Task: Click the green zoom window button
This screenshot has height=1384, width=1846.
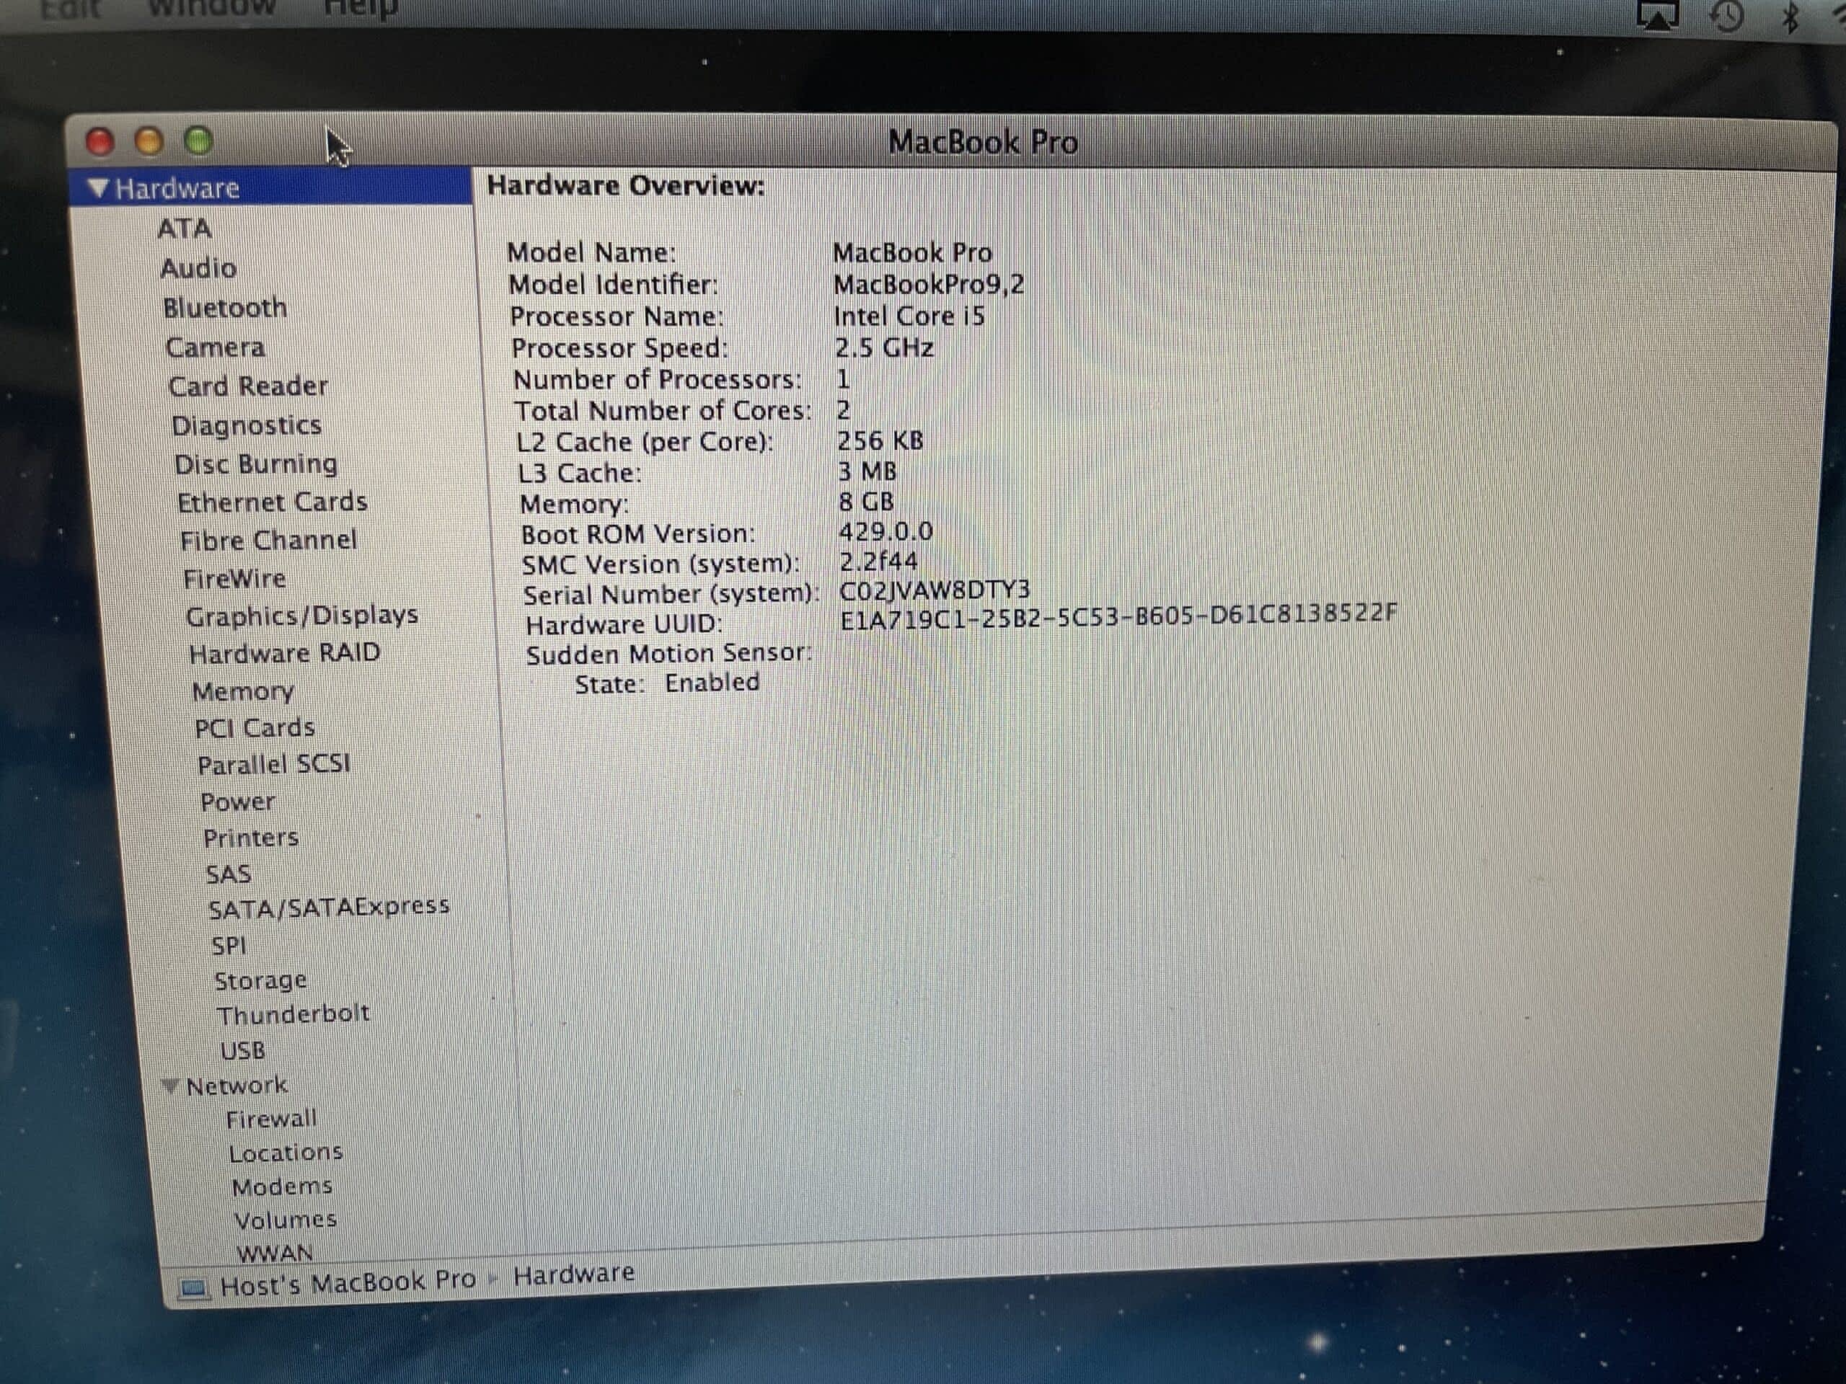Action: 198,141
